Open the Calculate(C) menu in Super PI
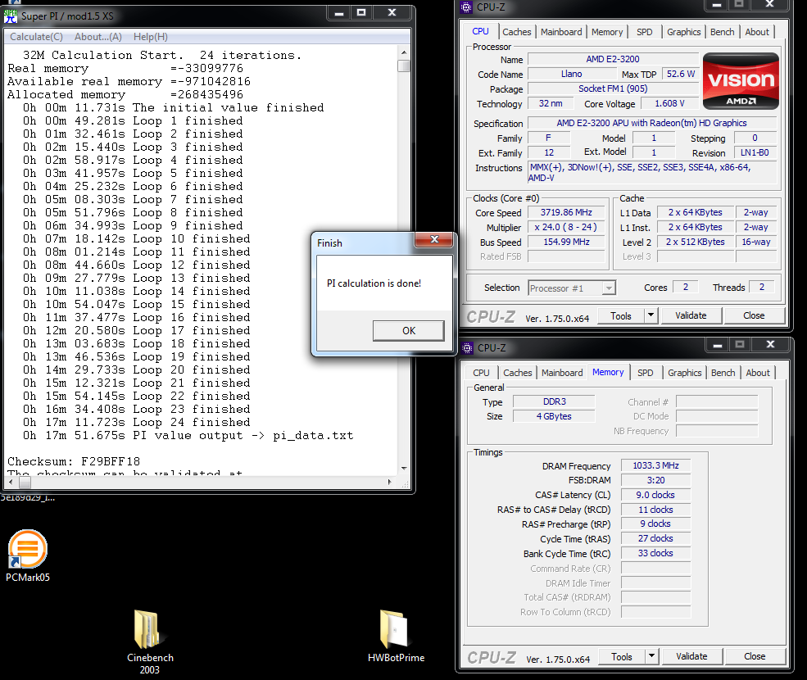 pos(37,37)
